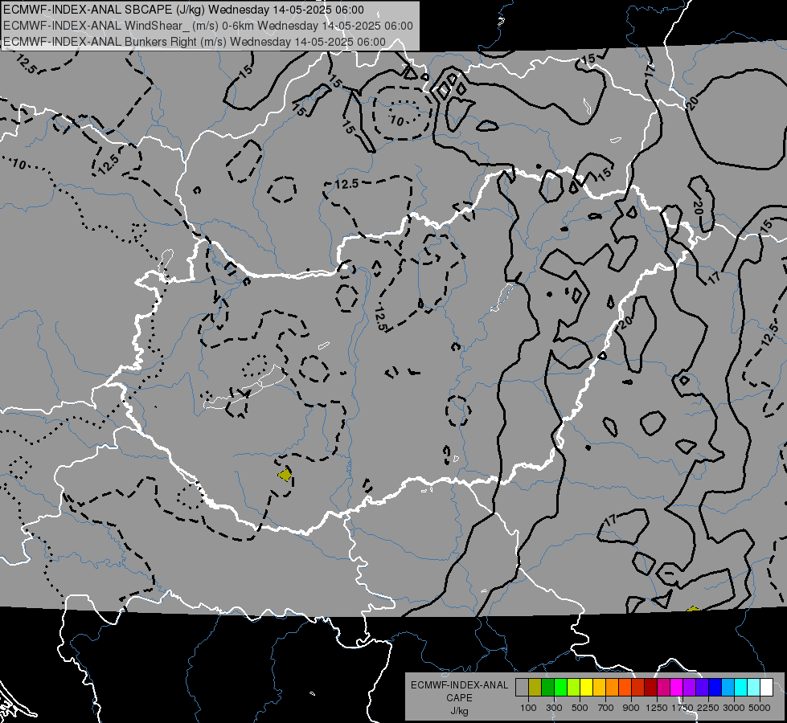Screen dimensions: 787x723
Task: Select the yellow-green (lime) legend swatch
Action: tap(574, 687)
